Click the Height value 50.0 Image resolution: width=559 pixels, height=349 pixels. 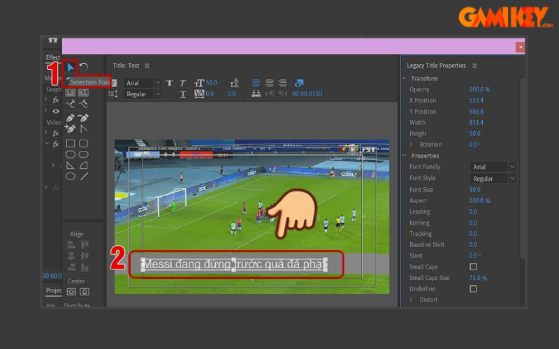[x=475, y=133]
